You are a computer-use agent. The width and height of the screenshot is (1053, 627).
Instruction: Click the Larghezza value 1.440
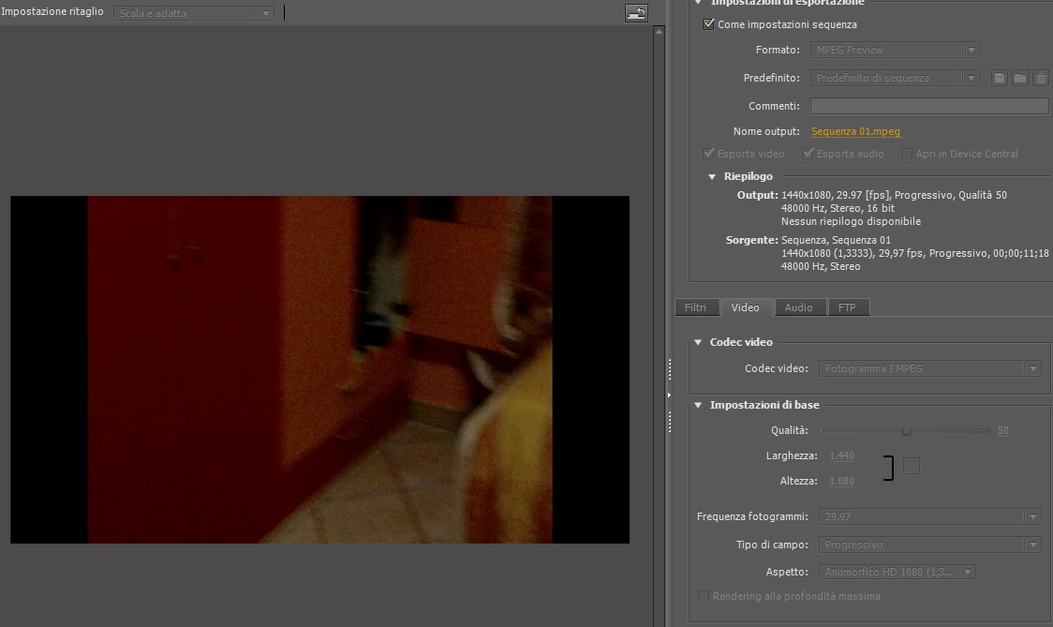841,455
